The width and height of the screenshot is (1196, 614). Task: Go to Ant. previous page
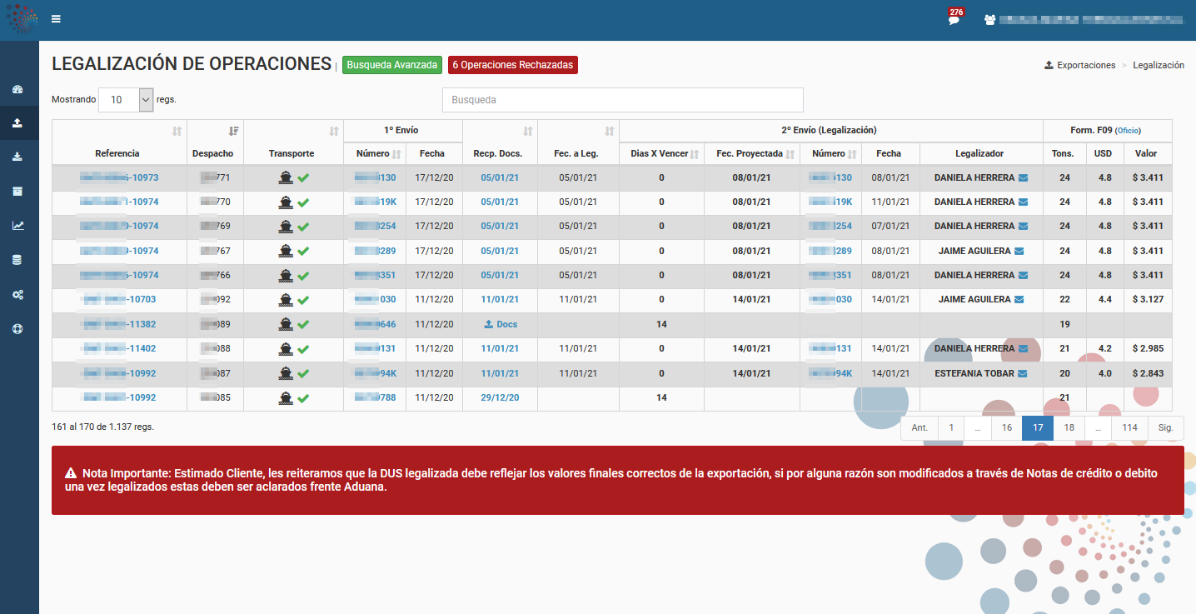click(919, 427)
